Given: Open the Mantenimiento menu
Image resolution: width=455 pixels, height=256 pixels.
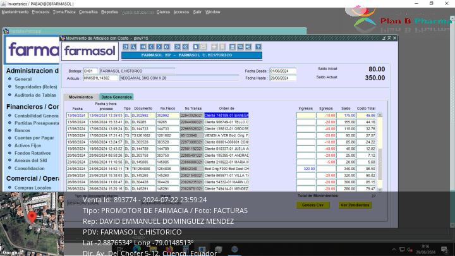Looking at the screenshot, I should click(x=15, y=12).
